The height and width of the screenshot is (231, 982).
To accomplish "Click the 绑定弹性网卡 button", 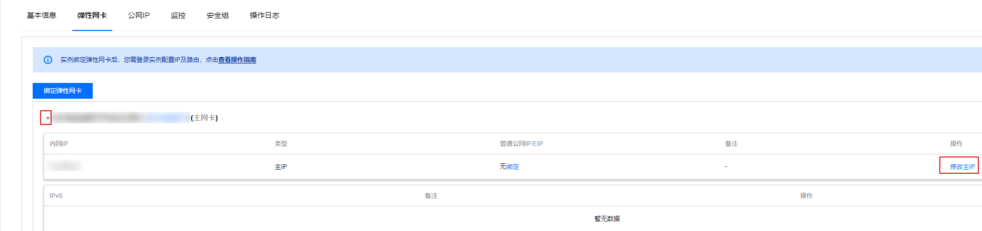I will tap(63, 91).
